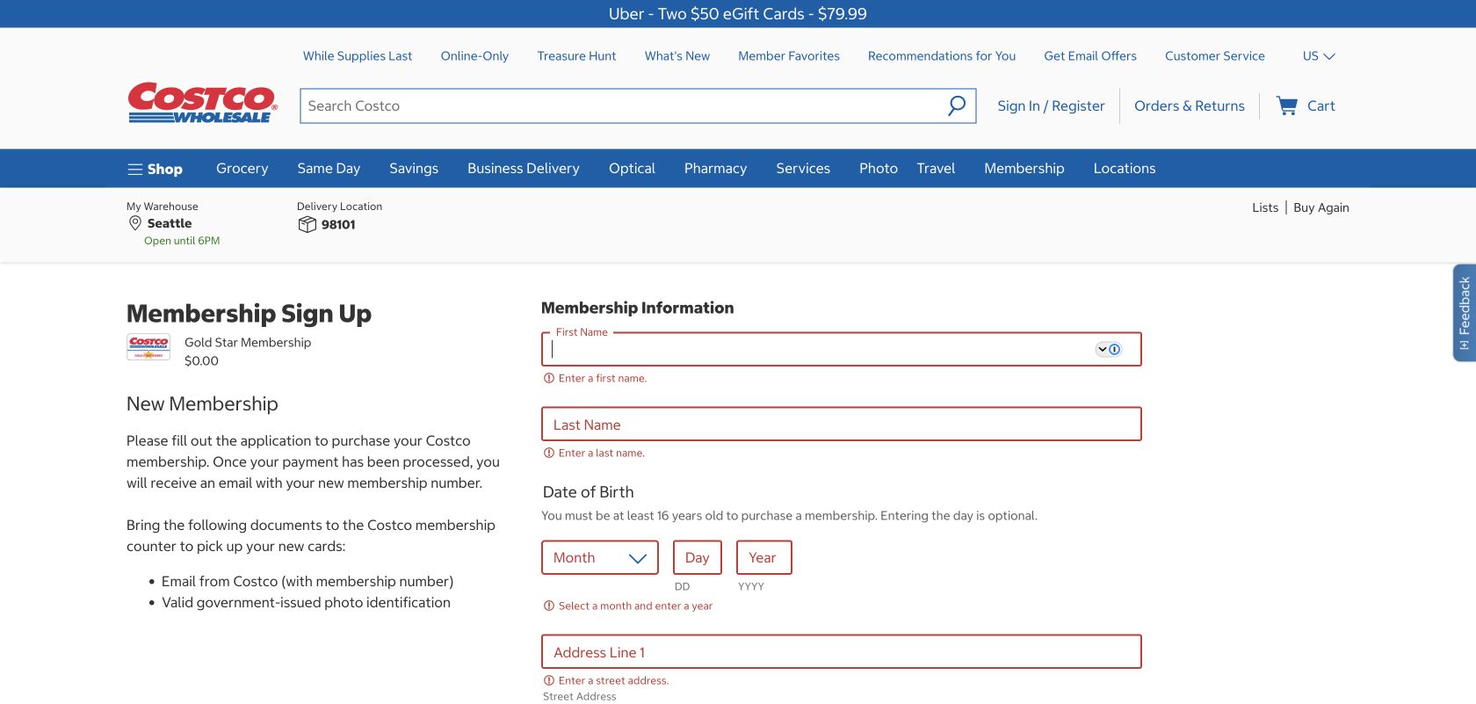Click the Buy Again link
The width and height of the screenshot is (1476, 704).
[x=1321, y=207]
